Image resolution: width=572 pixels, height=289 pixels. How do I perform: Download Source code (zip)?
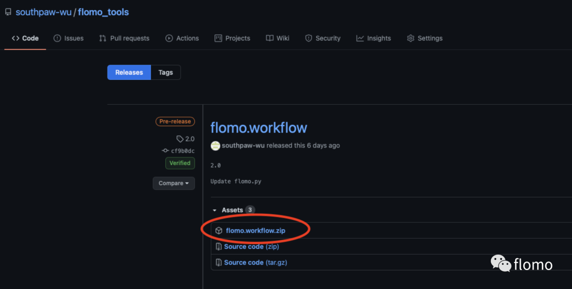pyautogui.click(x=252, y=247)
